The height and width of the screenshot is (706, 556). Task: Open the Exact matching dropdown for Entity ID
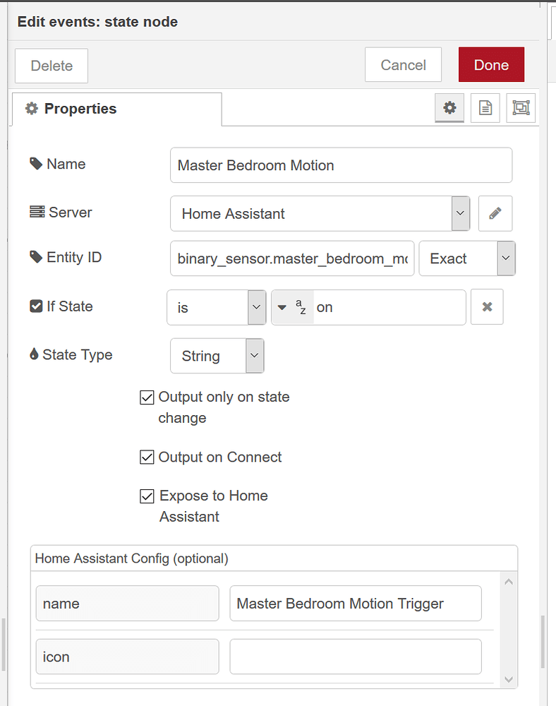coord(505,258)
